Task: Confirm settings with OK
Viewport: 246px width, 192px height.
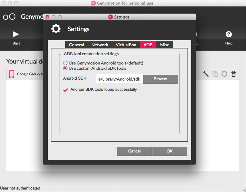Action: pos(169,152)
